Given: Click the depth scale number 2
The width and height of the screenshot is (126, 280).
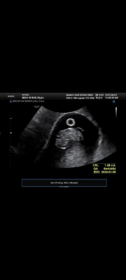Looking at the screenshot, I should [11, 118].
